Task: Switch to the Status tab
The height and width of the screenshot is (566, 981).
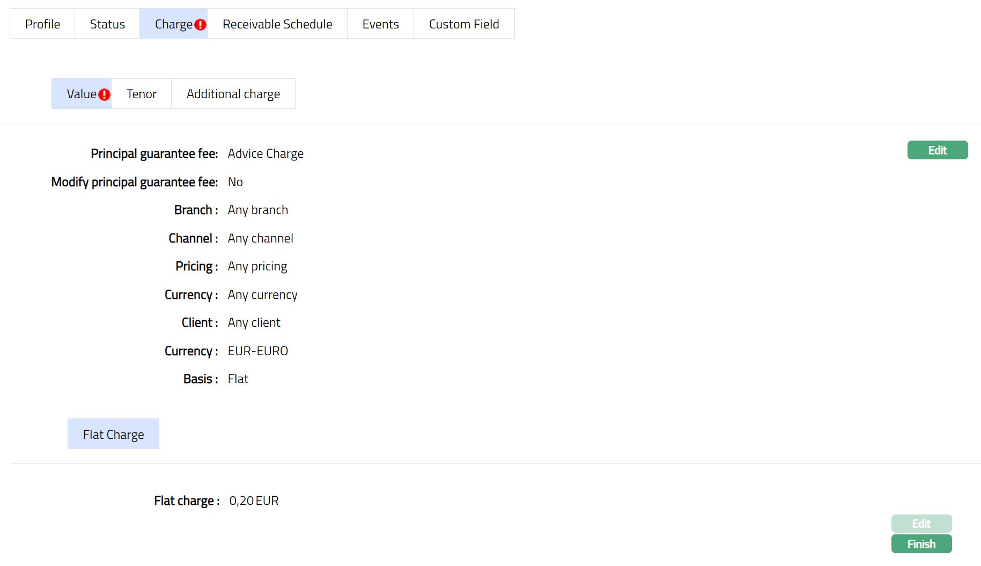Action: click(107, 24)
